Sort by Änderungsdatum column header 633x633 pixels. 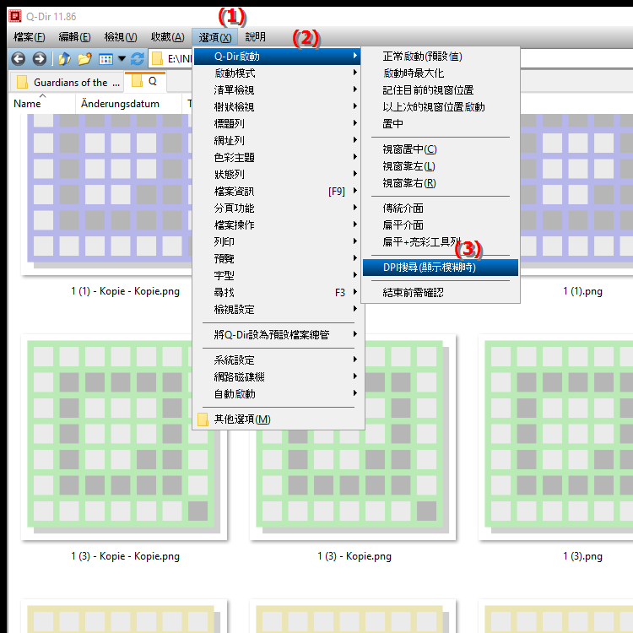[128, 104]
